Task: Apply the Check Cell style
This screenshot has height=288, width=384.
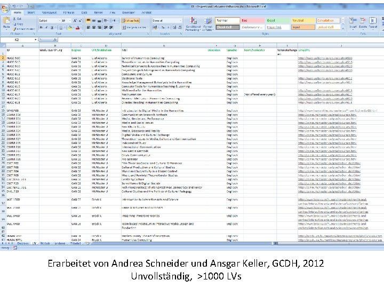Action: pyautogui.click(x=227, y=27)
